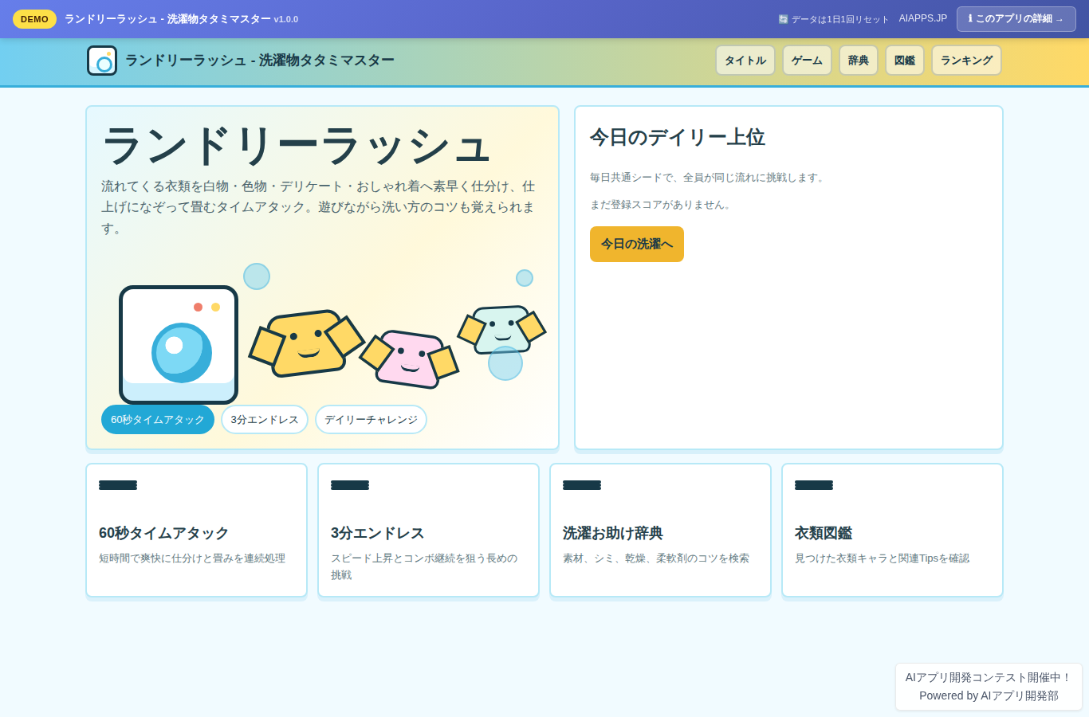Click the dark icon on 60秒タイムアタック card
This screenshot has height=717, width=1089.
tap(118, 485)
